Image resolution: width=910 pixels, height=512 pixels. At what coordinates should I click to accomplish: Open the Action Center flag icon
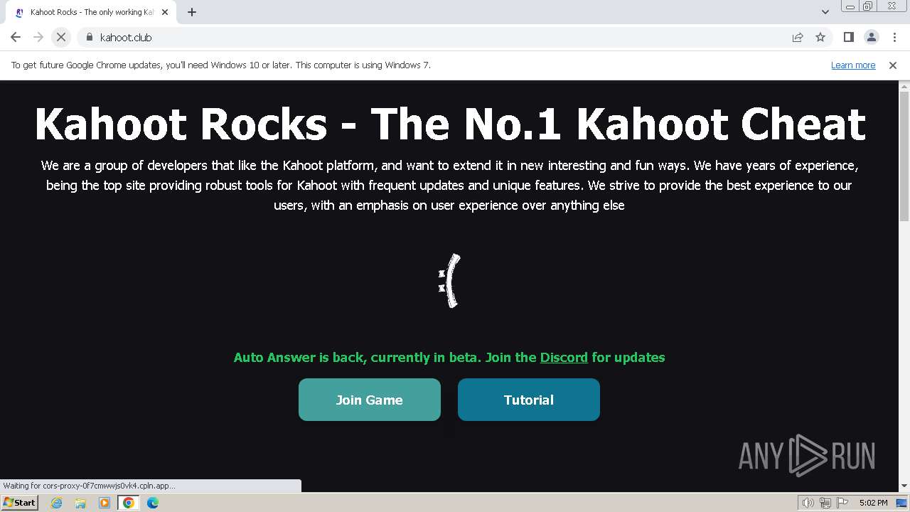click(842, 503)
